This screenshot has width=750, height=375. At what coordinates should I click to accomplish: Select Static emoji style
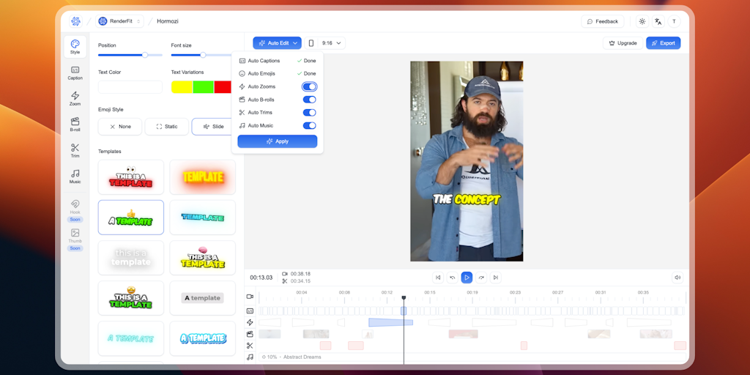click(x=167, y=127)
